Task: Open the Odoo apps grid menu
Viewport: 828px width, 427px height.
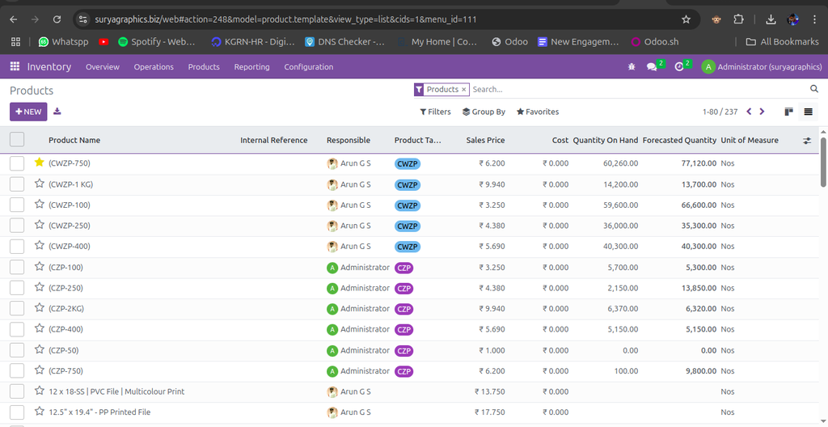Action: pyautogui.click(x=15, y=67)
